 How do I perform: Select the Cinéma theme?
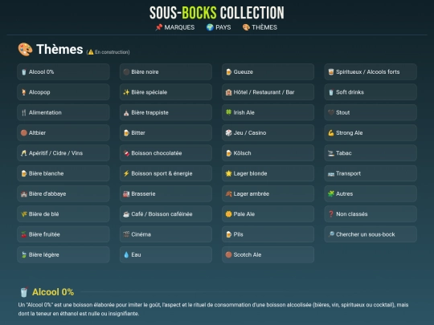click(x=166, y=234)
